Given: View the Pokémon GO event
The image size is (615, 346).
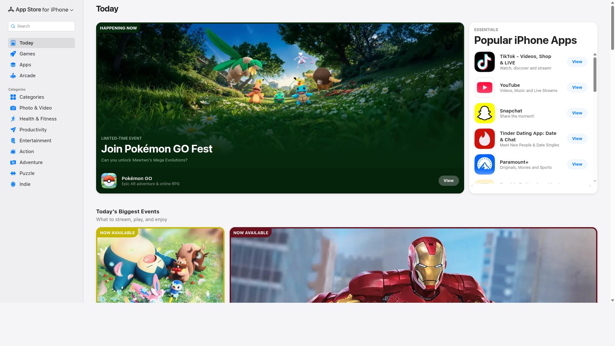Looking at the screenshot, I should [x=448, y=181].
